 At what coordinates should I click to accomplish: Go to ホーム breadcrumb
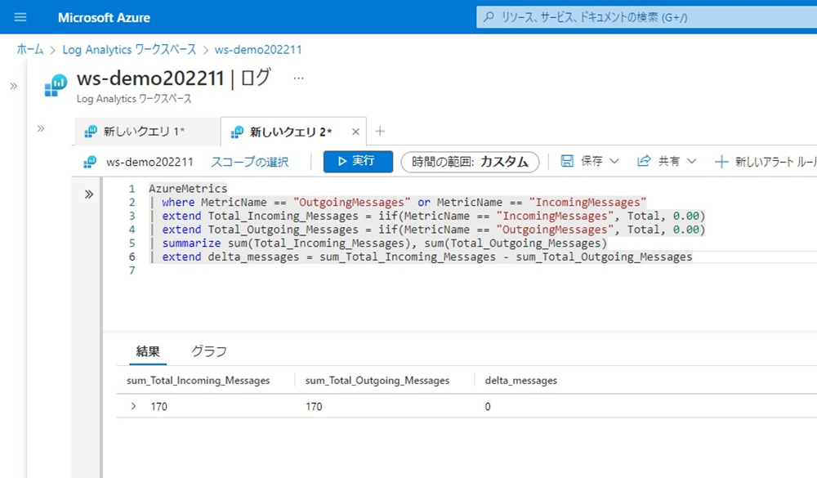click(x=30, y=50)
